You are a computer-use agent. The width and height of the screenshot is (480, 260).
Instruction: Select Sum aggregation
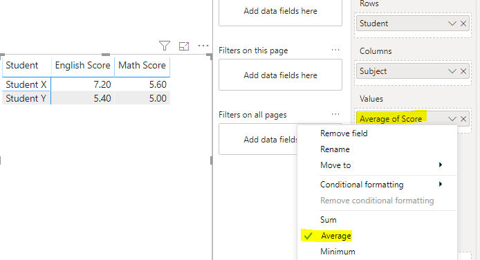(377, 220)
